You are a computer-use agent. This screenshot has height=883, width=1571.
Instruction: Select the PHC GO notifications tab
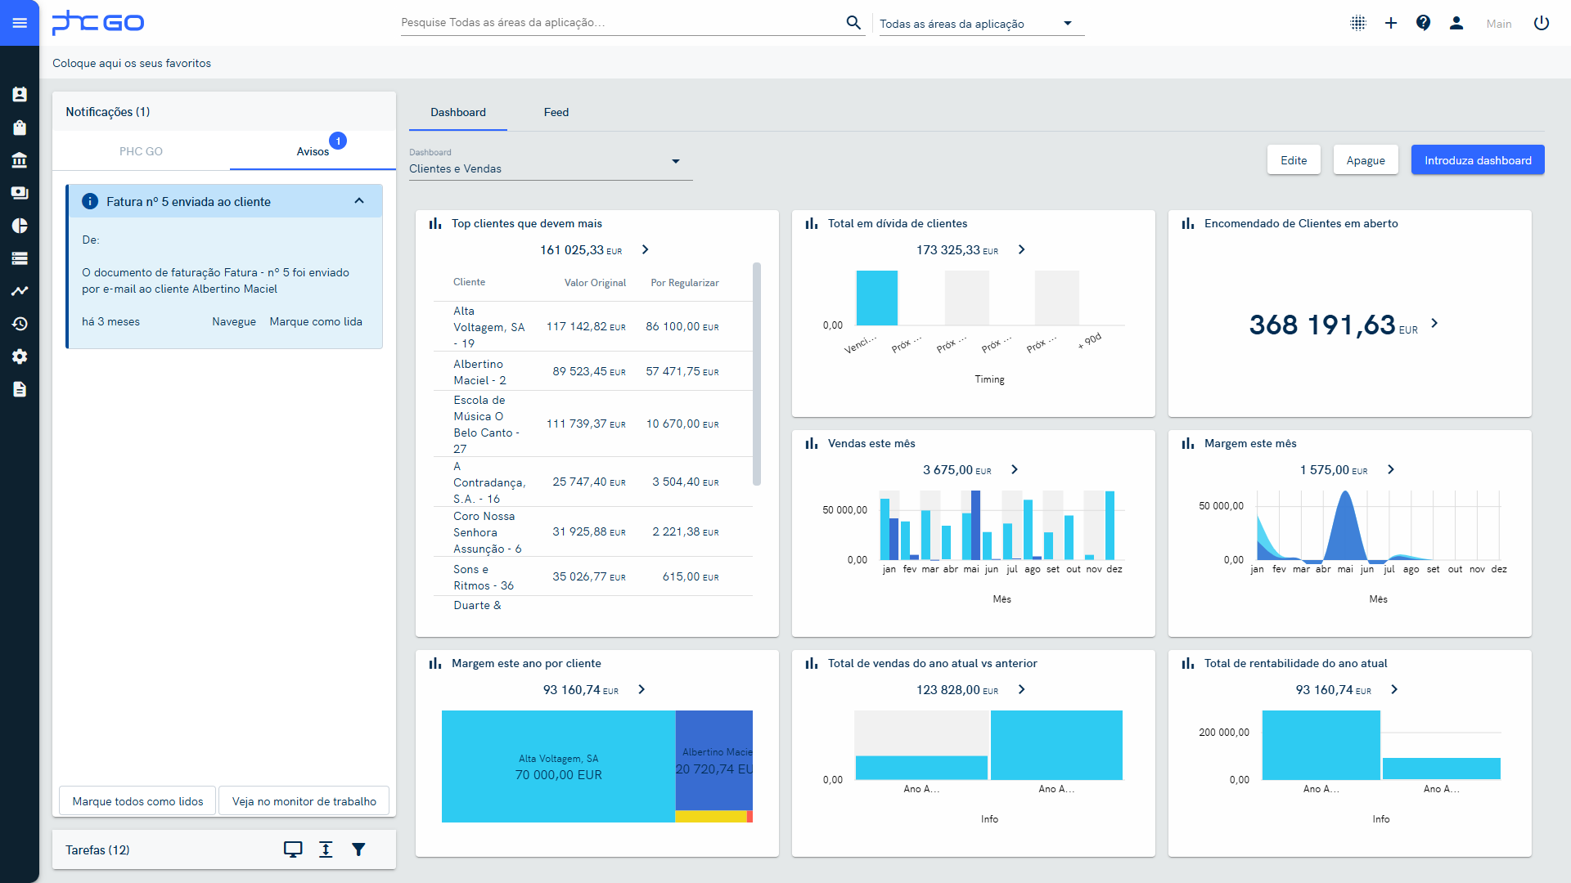(x=141, y=151)
